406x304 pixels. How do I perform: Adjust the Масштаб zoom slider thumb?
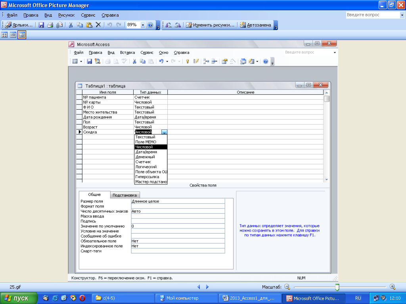(337, 287)
